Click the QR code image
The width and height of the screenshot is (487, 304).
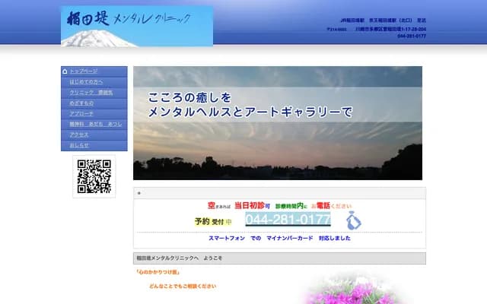pyautogui.click(x=94, y=176)
